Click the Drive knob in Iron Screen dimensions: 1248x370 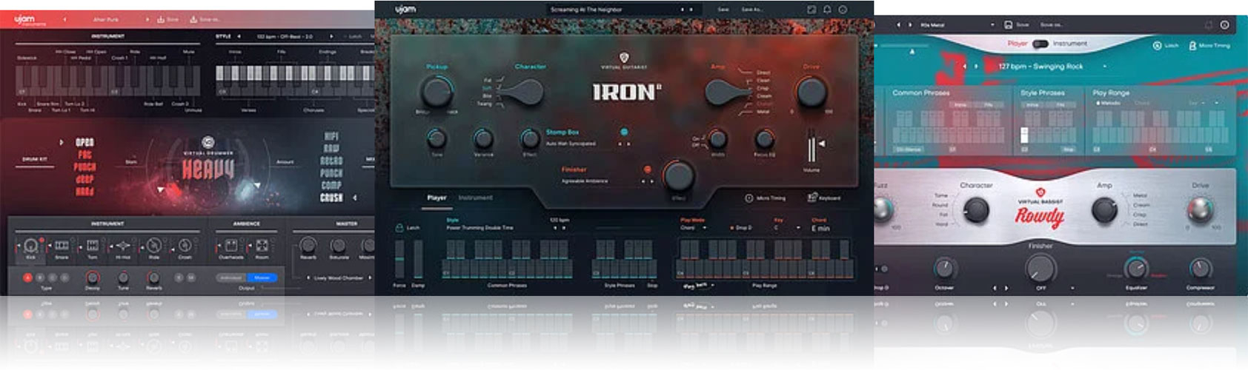[811, 92]
